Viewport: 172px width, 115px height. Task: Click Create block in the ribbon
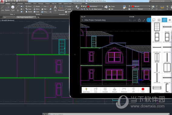[112, 6]
